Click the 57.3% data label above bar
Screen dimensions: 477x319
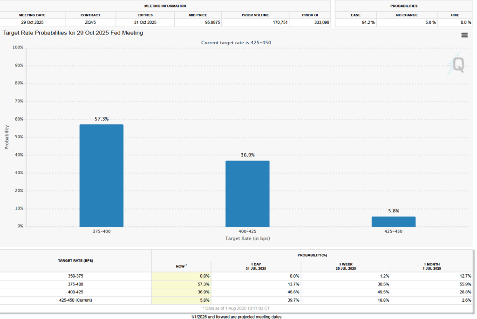tap(102, 119)
